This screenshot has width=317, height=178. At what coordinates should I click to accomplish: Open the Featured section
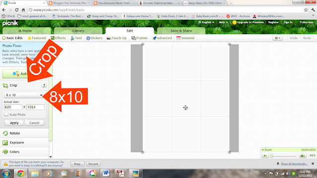37,38
